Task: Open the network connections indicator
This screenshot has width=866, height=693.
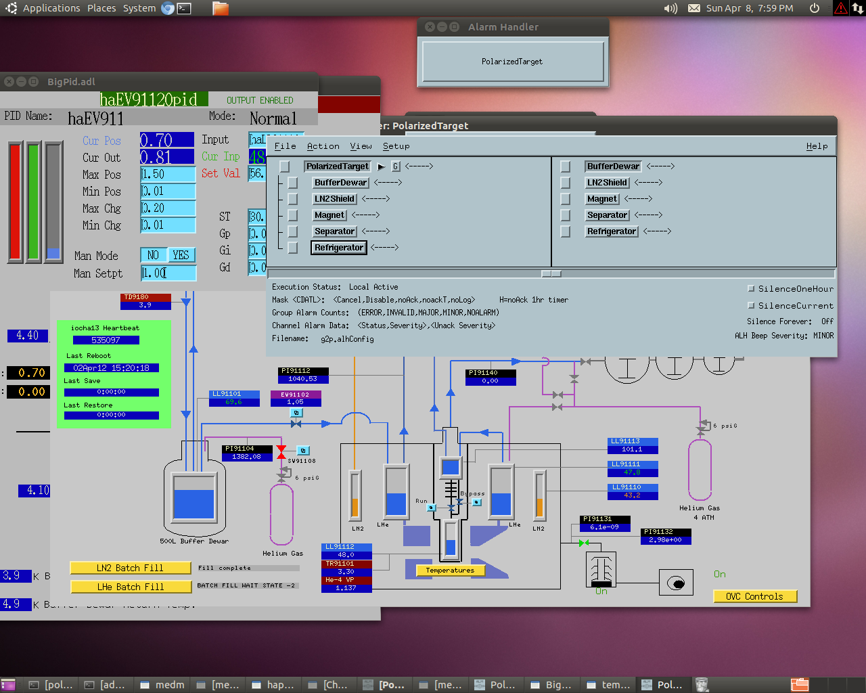Action: [x=858, y=8]
